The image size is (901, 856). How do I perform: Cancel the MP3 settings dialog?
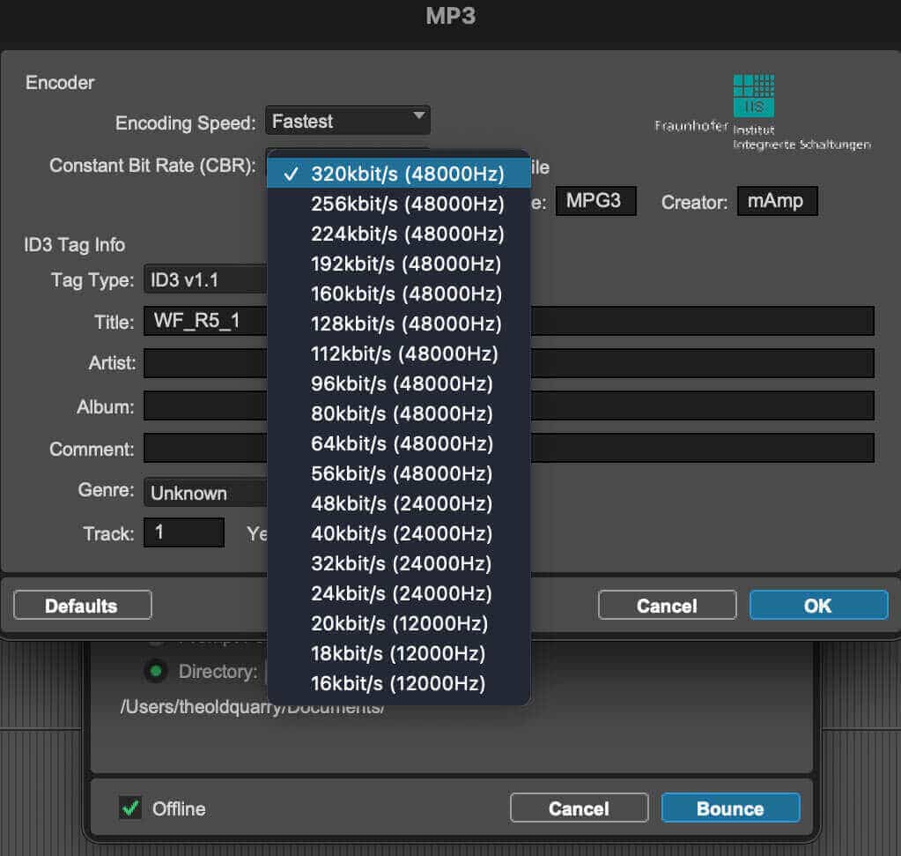(667, 605)
